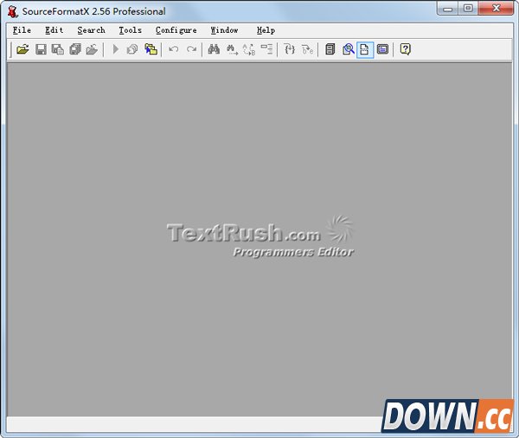The image size is (519, 438).
Task: Click the begin-end block matching icon
Action: [x=307, y=49]
